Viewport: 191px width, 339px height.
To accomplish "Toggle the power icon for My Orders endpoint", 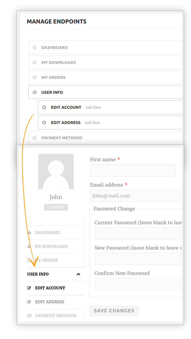I will tap(35, 77).
